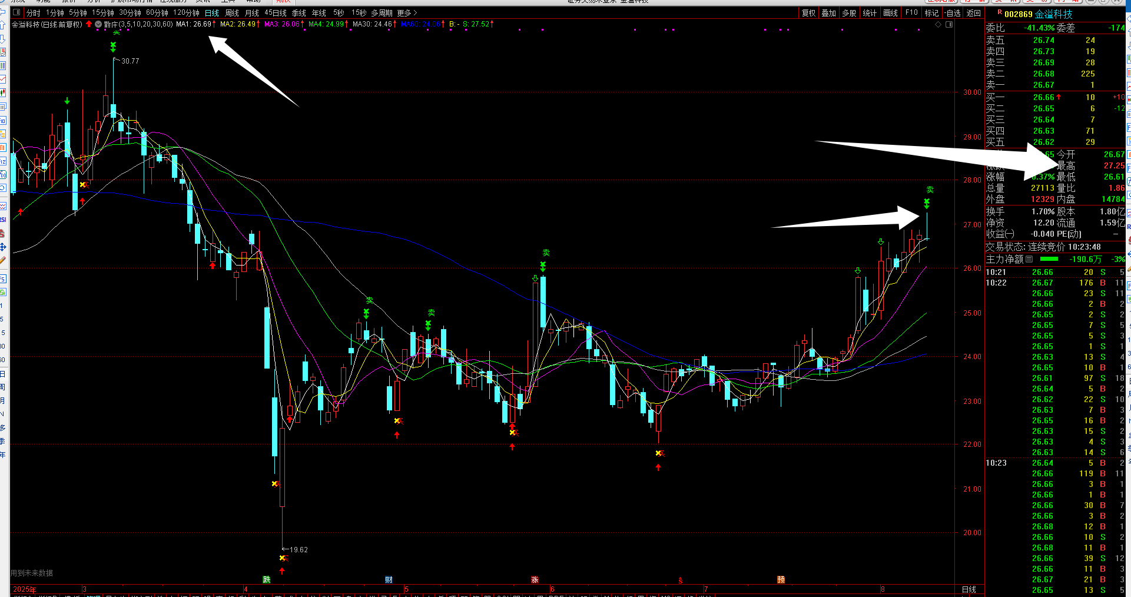
Task: Toggle the side info panel icon
Action: (949, 24)
